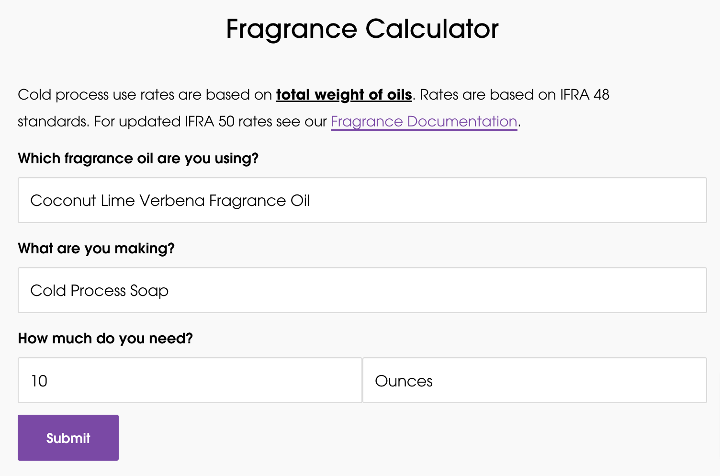
Task: Focus the 'How much do you need?' input
Action: tap(190, 380)
